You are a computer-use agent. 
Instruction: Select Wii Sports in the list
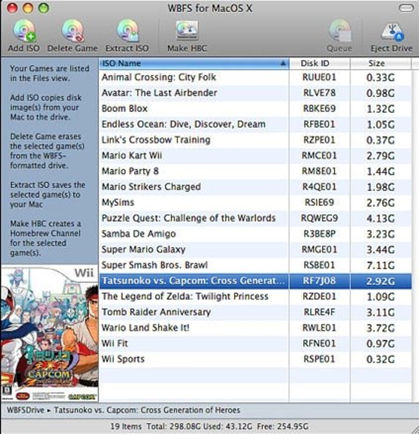point(255,359)
